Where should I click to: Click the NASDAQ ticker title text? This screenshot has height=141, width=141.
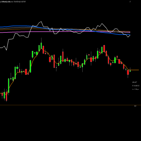[20, 2]
